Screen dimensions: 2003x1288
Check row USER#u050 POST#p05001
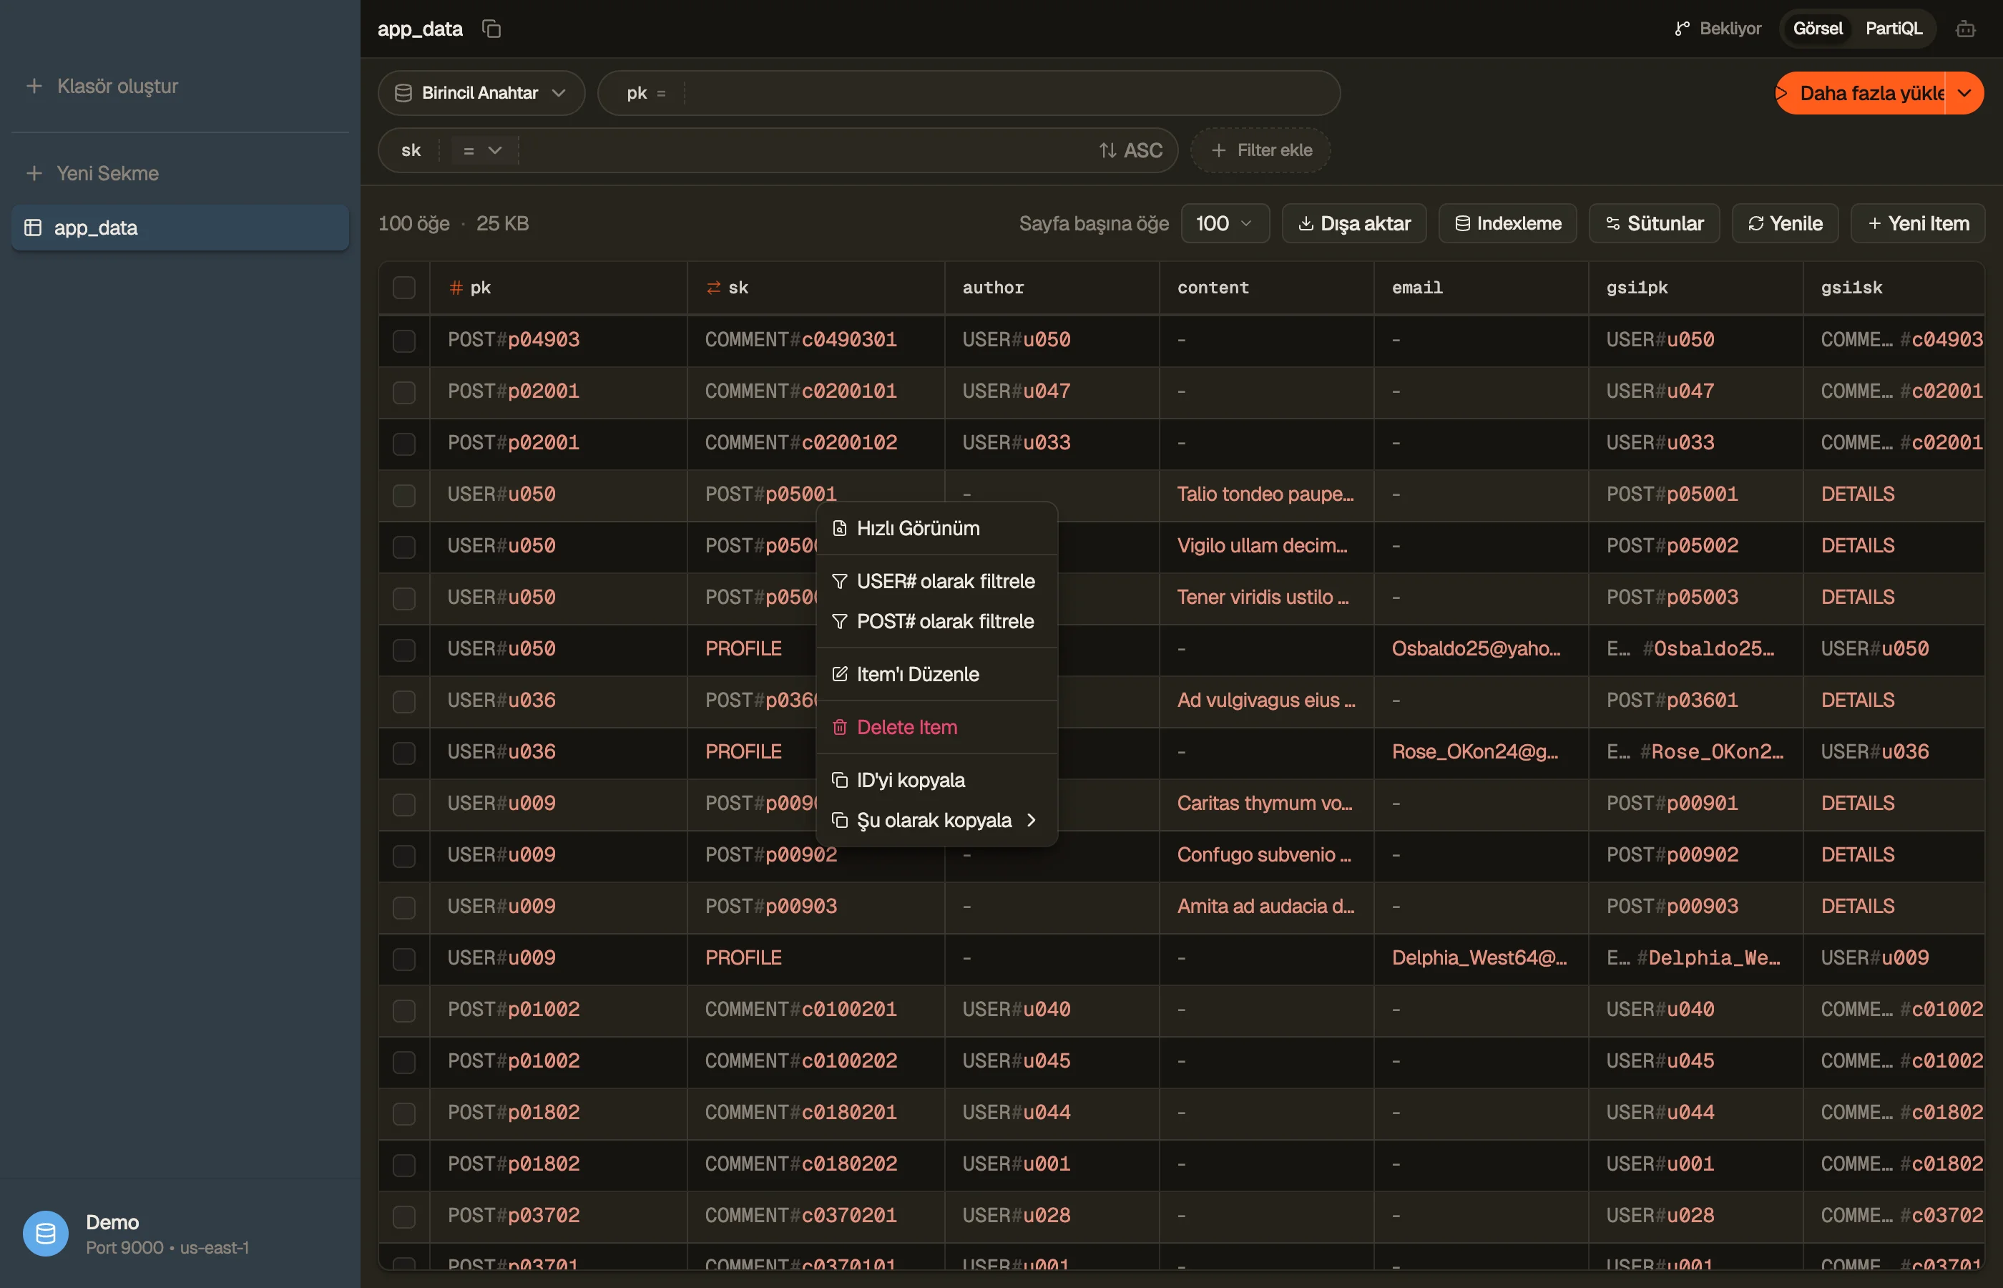coord(403,495)
